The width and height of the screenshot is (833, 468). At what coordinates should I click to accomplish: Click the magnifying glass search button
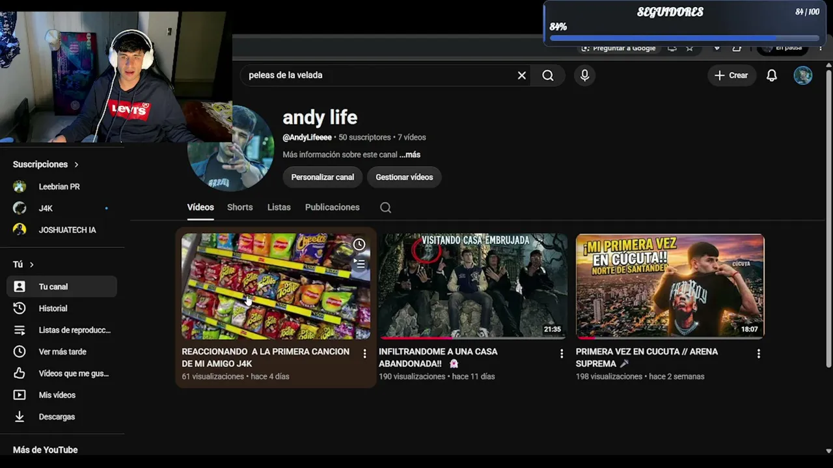(x=548, y=75)
